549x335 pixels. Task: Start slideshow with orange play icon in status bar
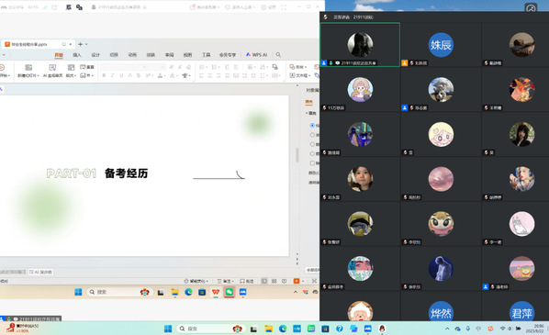click(297, 281)
